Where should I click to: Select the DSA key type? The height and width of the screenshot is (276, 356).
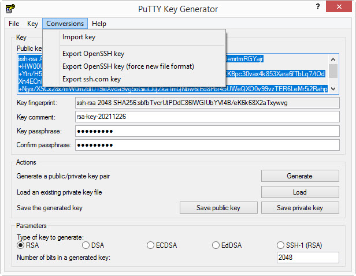pos(93,245)
